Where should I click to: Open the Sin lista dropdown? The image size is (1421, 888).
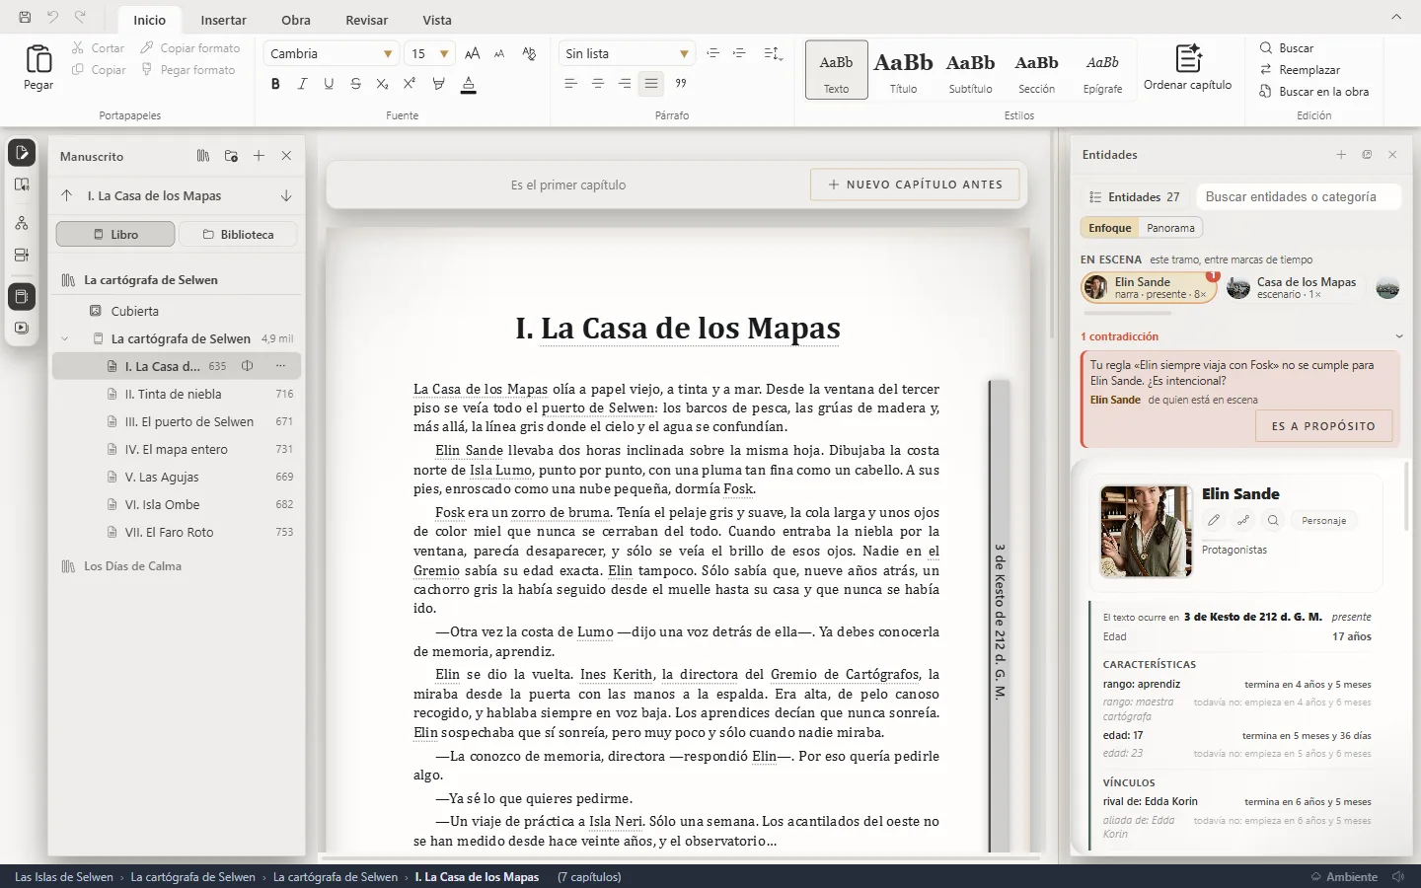tap(627, 53)
